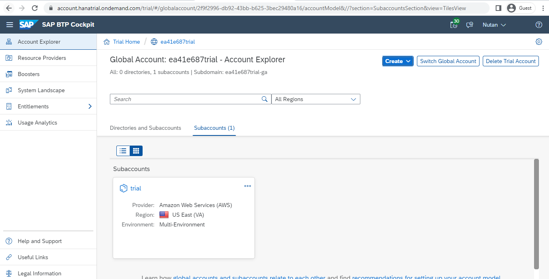Open Help and Support link
Viewport: 549px width, 279px height.
[x=48, y=241]
